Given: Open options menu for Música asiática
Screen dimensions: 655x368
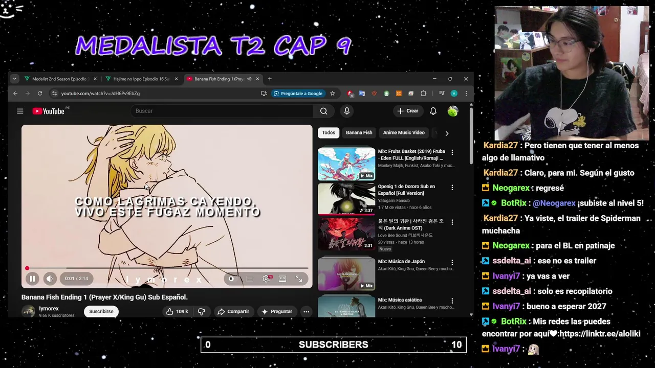Looking at the screenshot, I should [x=452, y=301].
